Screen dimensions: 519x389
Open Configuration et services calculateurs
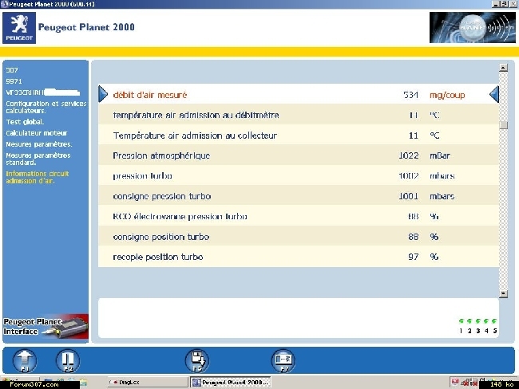click(46, 107)
